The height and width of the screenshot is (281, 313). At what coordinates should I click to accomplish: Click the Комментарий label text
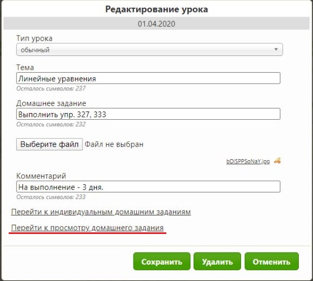pos(41,176)
